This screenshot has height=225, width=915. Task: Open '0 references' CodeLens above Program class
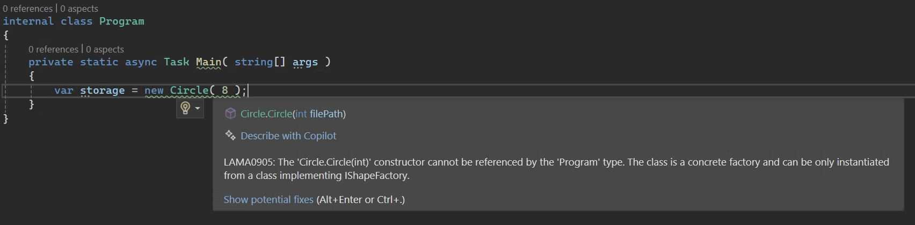pos(27,9)
